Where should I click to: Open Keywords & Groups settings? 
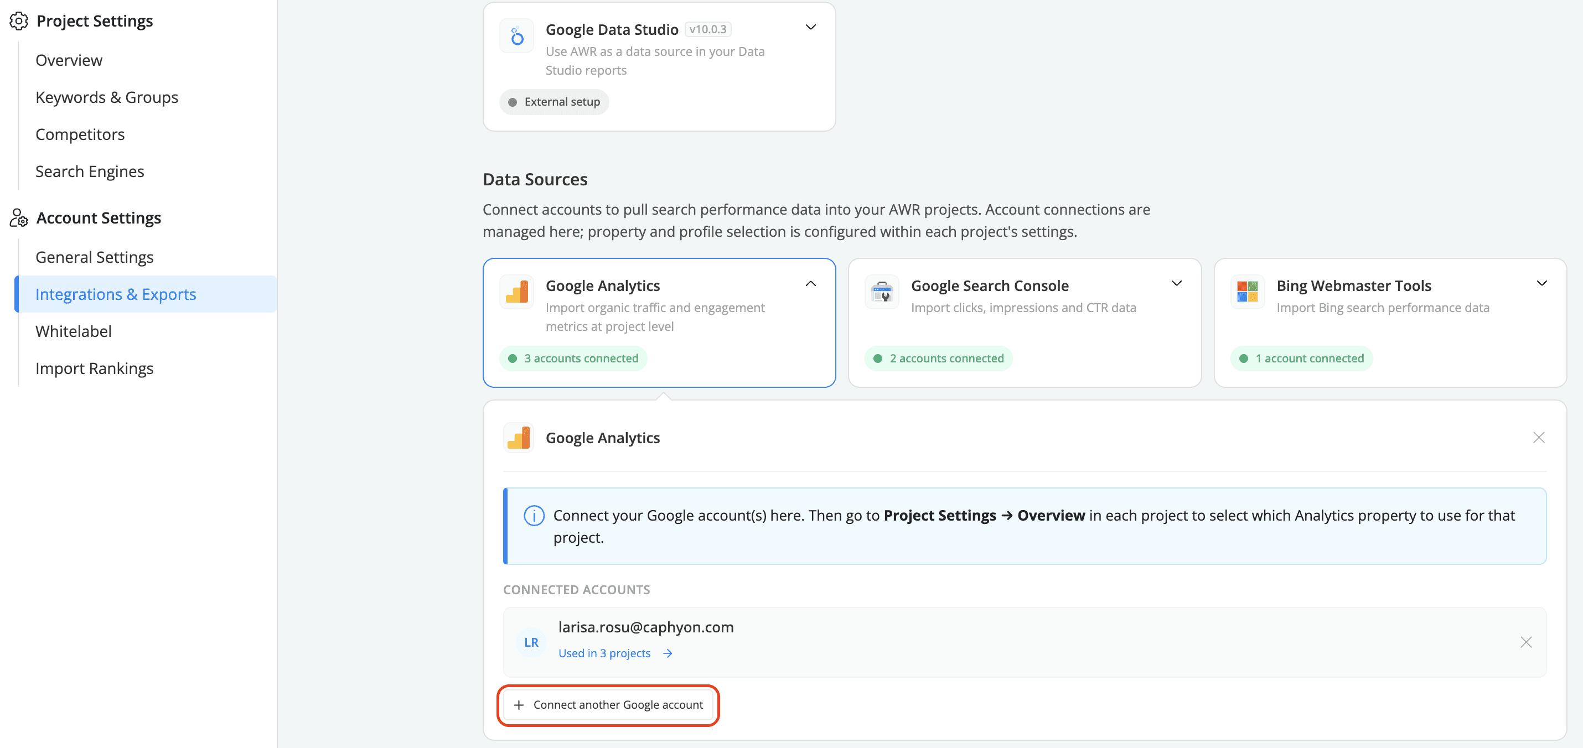[107, 97]
